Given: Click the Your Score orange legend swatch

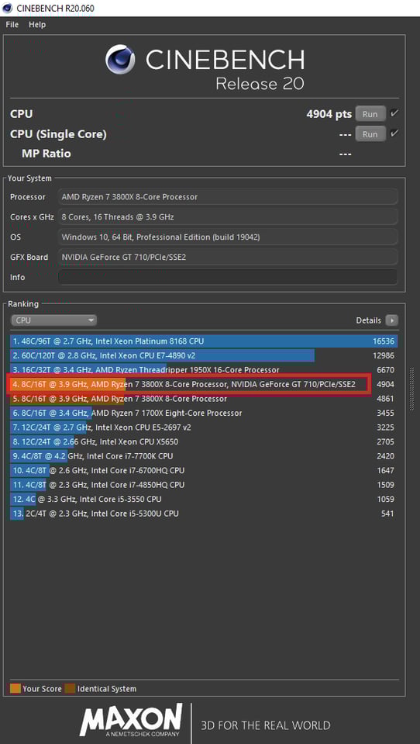Looking at the screenshot, I should (x=15, y=688).
